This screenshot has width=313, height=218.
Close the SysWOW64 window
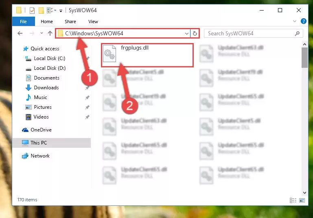coord(299,10)
